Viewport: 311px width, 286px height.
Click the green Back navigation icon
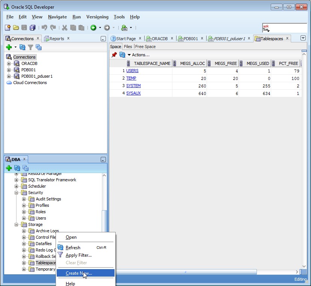[94, 27]
